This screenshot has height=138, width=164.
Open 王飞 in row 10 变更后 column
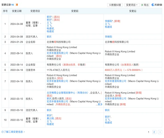click(x=107, y=120)
